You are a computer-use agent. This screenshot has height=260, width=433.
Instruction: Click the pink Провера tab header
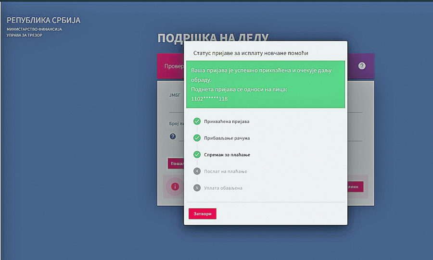[x=171, y=66]
